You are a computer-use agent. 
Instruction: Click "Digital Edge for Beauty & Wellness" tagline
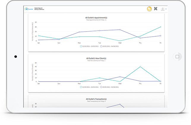click(x=39, y=9)
